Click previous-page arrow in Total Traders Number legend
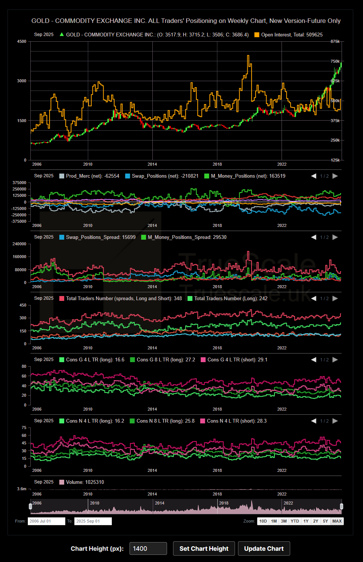 point(314,298)
